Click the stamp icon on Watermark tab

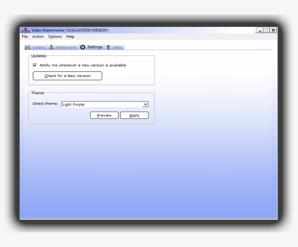click(x=51, y=47)
